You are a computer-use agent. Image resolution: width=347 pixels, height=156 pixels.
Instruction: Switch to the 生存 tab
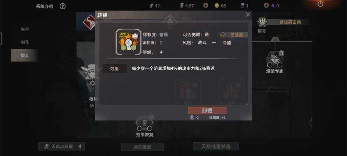pos(25,29)
